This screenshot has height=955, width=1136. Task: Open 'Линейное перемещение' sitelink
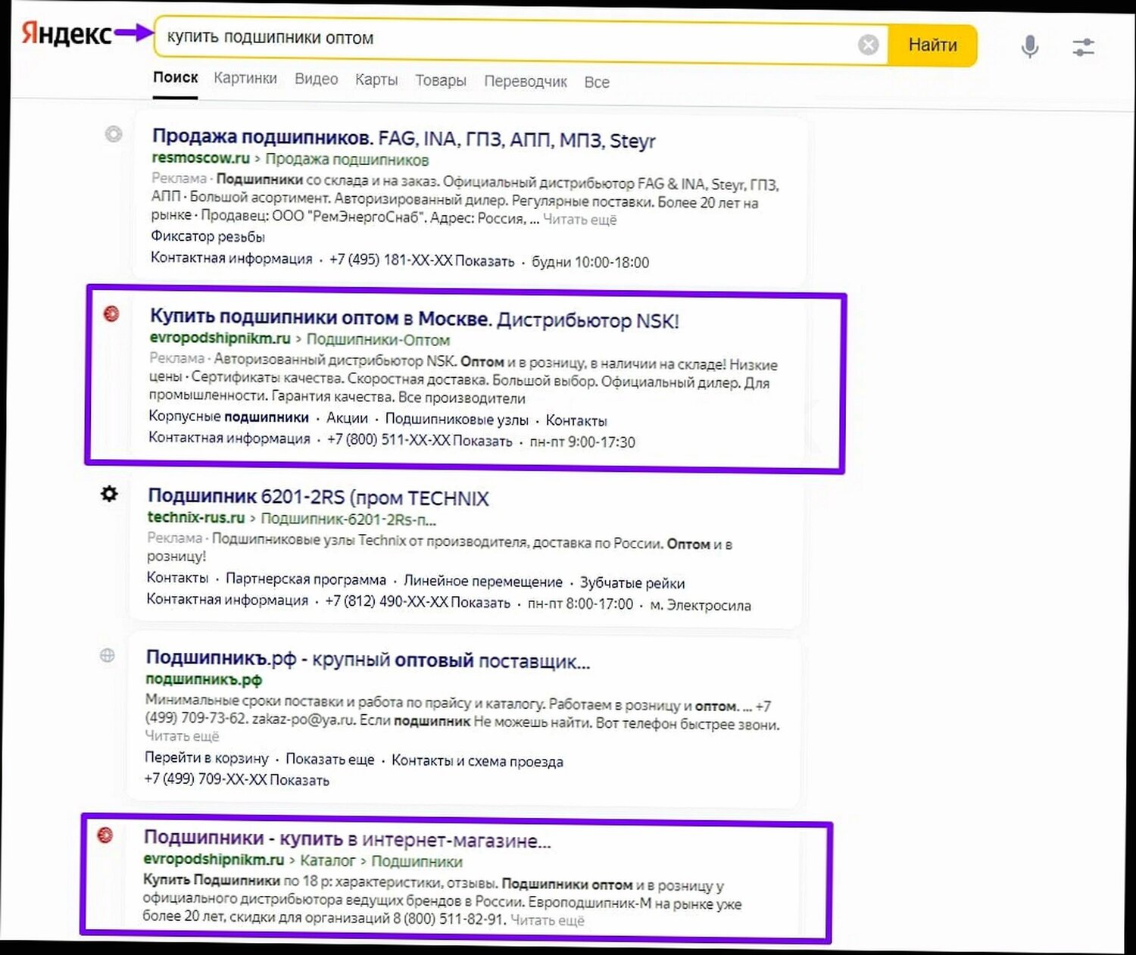(483, 582)
